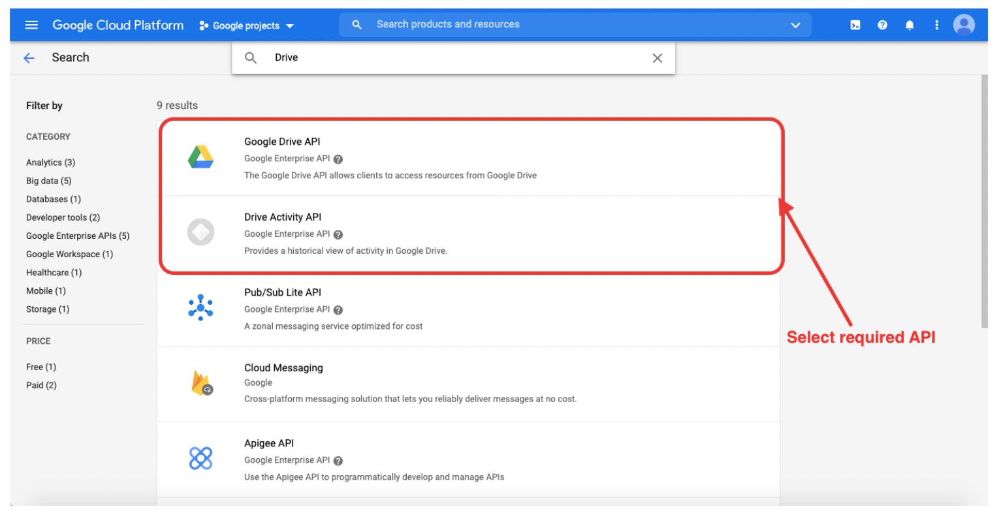The image size is (999, 513).
Task: Filter by Google Workspace (1) category
Action: [69, 254]
